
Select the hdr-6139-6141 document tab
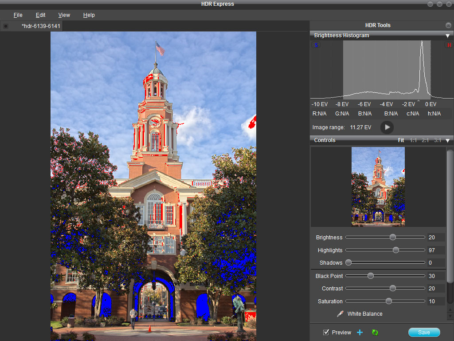point(41,26)
